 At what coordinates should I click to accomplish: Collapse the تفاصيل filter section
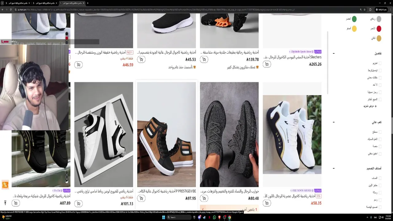point(334,53)
